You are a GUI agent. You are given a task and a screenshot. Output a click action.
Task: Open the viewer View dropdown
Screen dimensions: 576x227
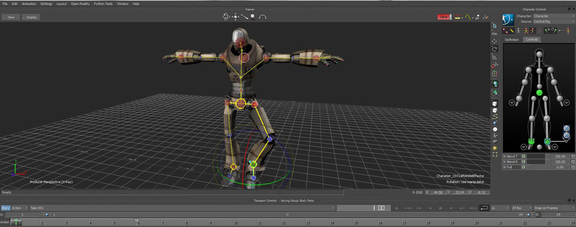pyautogui.click(x=10, y=17)
